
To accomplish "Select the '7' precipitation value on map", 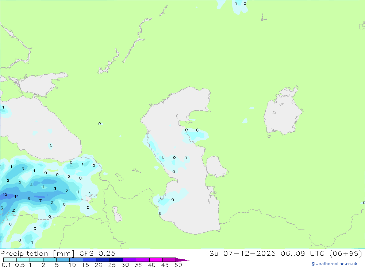I will tap(40, 201).
